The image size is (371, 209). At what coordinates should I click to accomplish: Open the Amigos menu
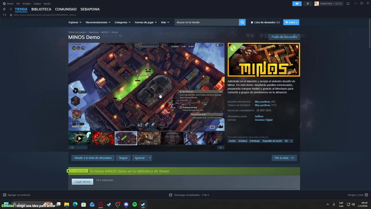pos(27,3)
